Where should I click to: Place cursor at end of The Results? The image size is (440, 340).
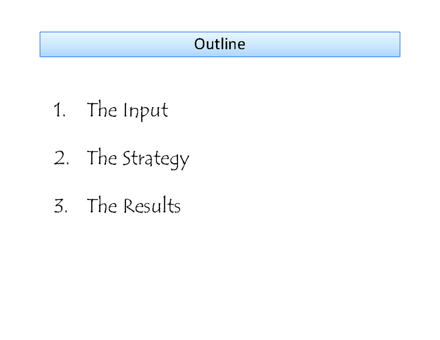(181, 206)
